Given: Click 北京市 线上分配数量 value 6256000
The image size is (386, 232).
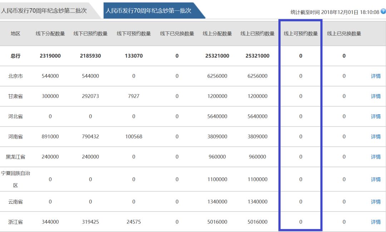Looking at the screenshot, I should [x=217, y=76].
